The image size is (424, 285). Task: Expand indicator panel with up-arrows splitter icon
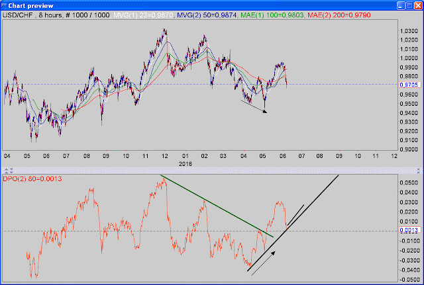click(x=7, y=169)
